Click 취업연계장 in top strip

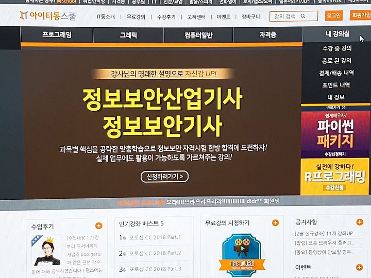pyautogui.click(x=94, y=2)
